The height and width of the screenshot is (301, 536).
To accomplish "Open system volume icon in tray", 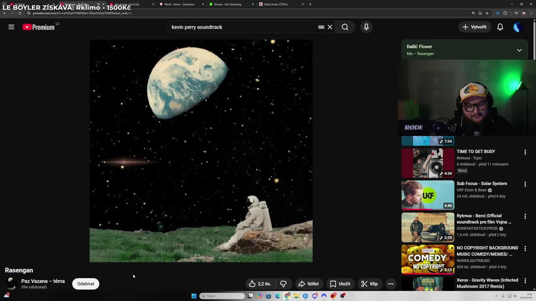I will click(x=515, y=296).
